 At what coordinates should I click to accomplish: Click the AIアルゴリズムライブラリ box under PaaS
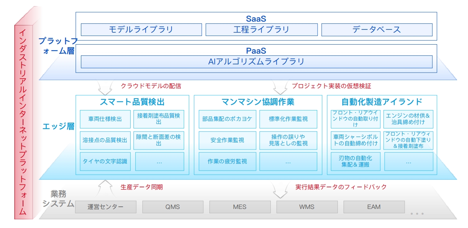(256, 62)
